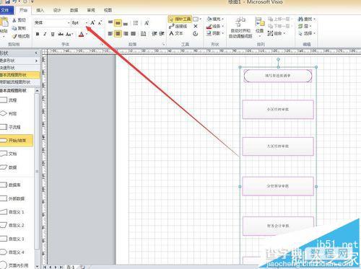Click the decrease indent icon
The width and height of the screenshot is (361, 269).
155,34
